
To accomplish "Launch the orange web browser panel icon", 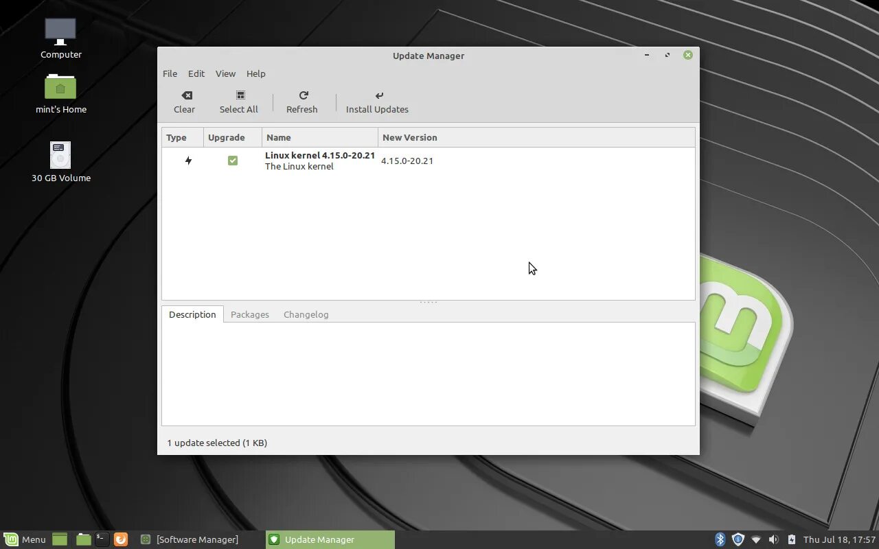I will point(120,539).
